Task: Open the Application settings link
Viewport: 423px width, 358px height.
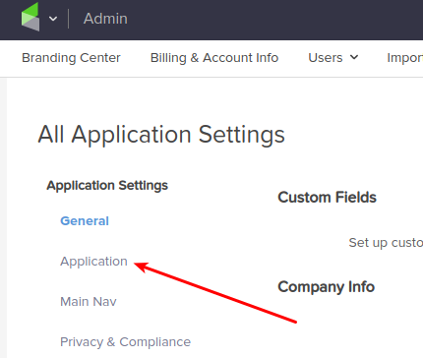Action: pos(93,262)
